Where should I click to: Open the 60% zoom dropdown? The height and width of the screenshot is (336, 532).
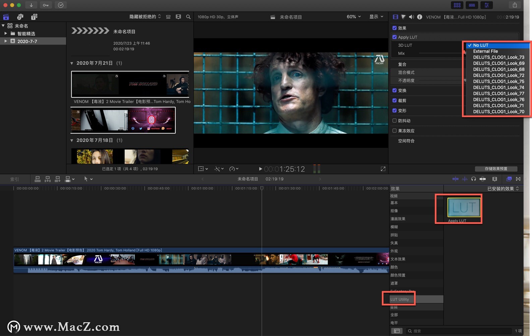[x=354, y=17]
